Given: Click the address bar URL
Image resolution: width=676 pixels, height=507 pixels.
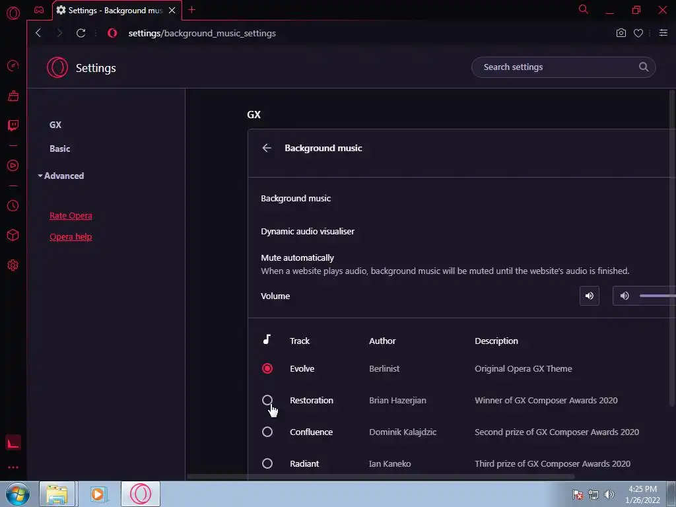Looking at the screenshot, I should coord(202,33).
